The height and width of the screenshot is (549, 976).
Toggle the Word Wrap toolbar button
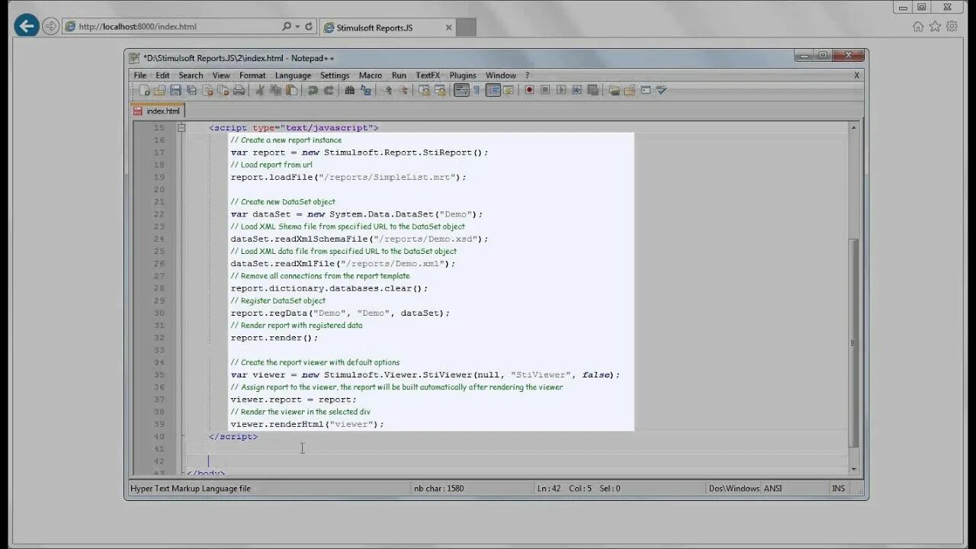click(x=461, y=90)
